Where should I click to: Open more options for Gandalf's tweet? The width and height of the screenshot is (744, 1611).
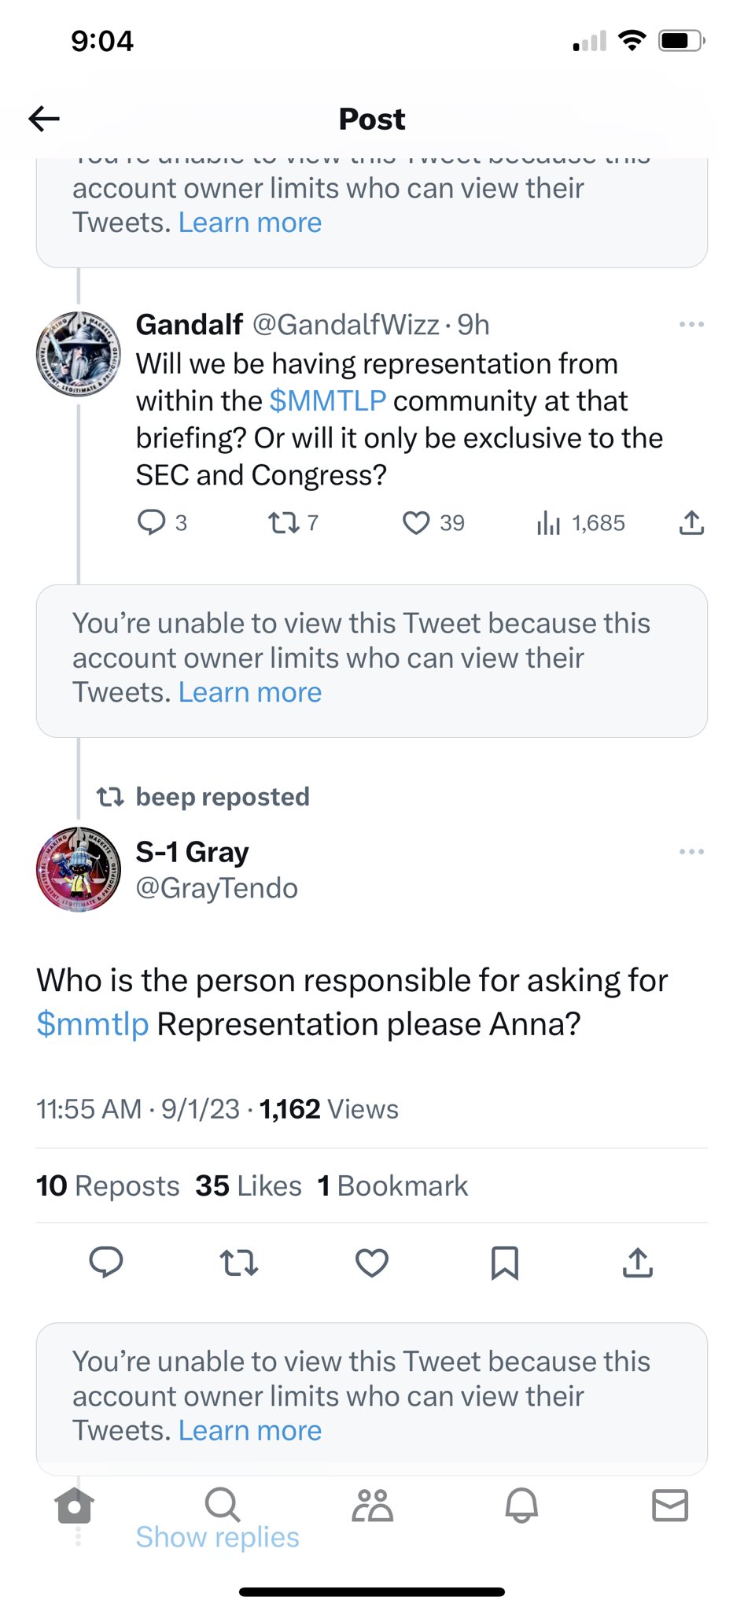click(691, 324)
